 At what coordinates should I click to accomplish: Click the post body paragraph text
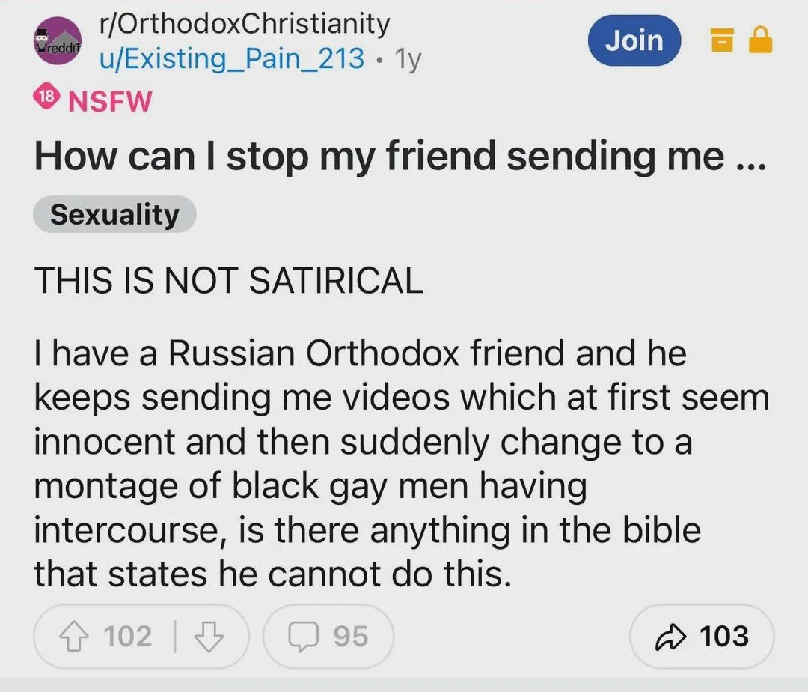(x=400, y=464)
